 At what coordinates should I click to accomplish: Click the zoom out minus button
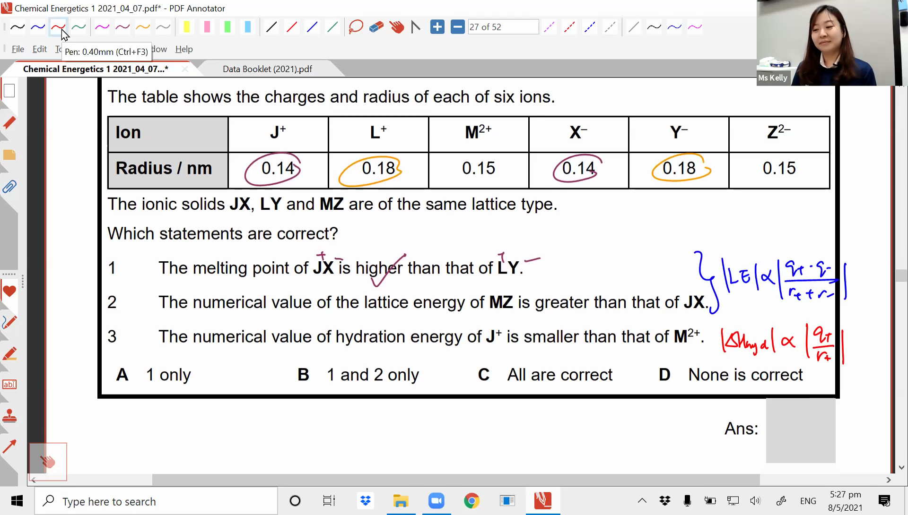point(457,27)
